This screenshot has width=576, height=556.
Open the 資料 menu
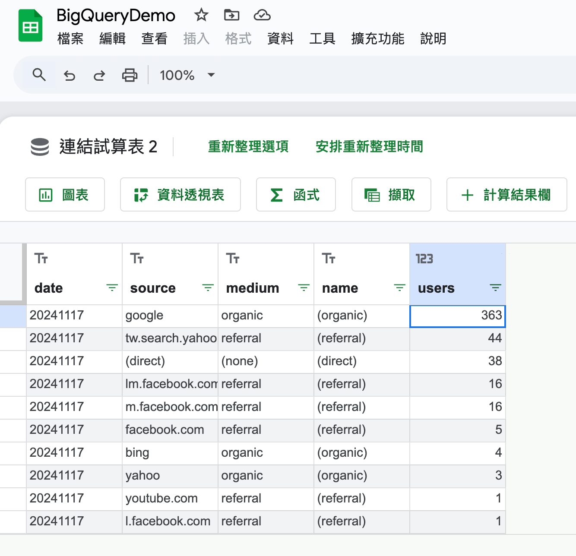click(280, 39)
